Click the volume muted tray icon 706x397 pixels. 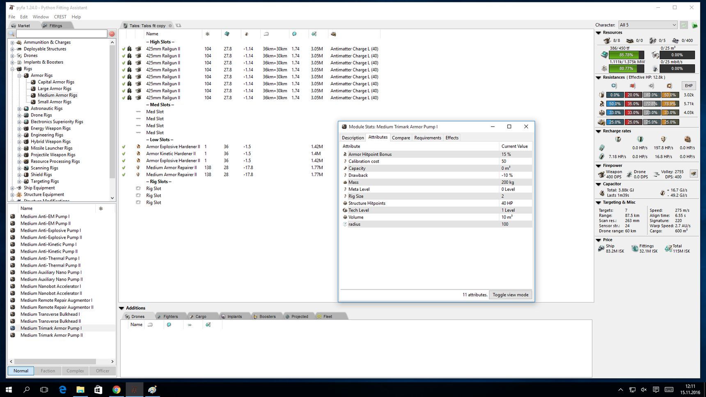[644, 390]
